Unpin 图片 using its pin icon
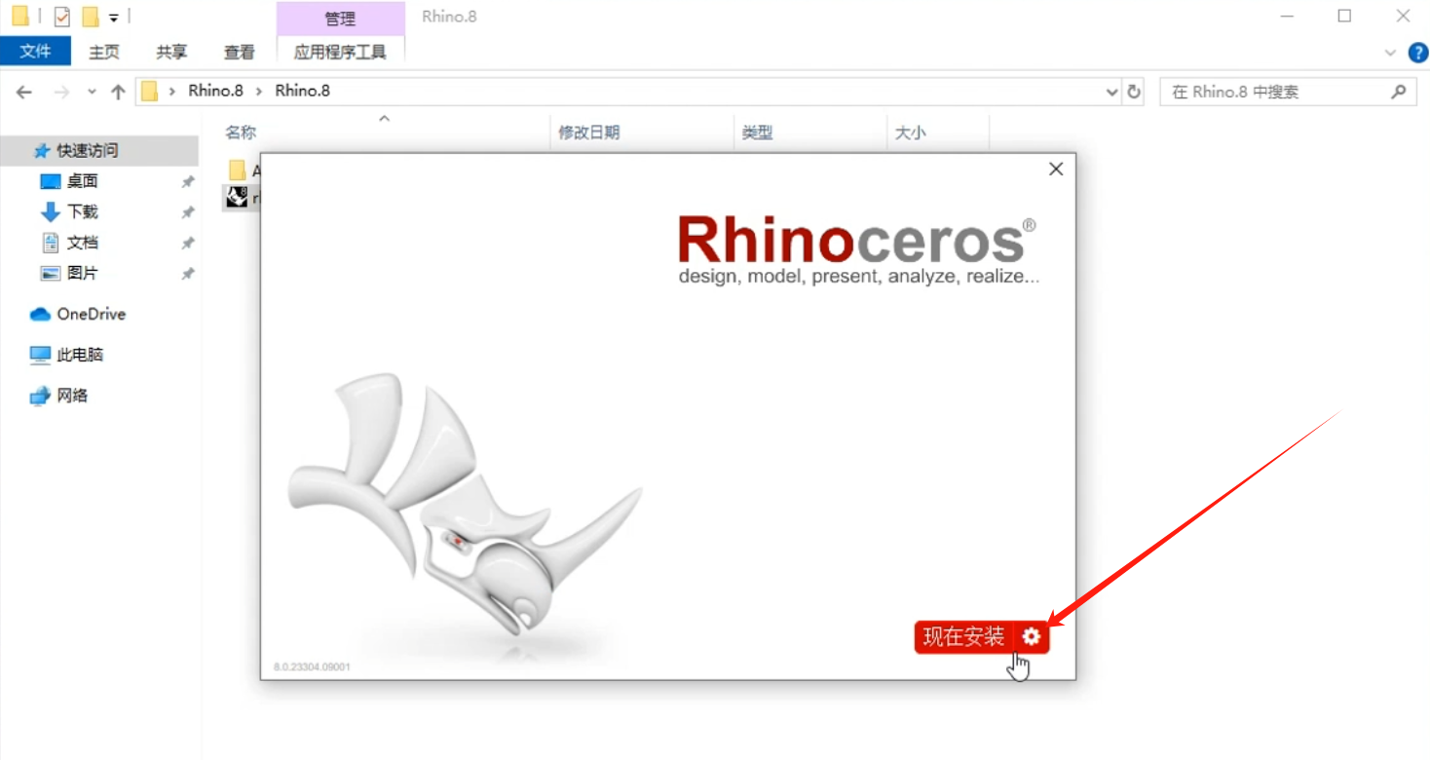Image resolution: width=1430 pixels, height=760 pixels. pyautogui.click(x=187, y=274)
